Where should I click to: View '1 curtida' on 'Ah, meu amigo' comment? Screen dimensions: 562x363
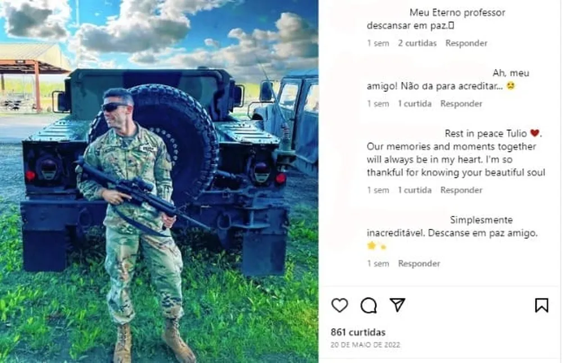pyautogui.click(x=415, y=104)
